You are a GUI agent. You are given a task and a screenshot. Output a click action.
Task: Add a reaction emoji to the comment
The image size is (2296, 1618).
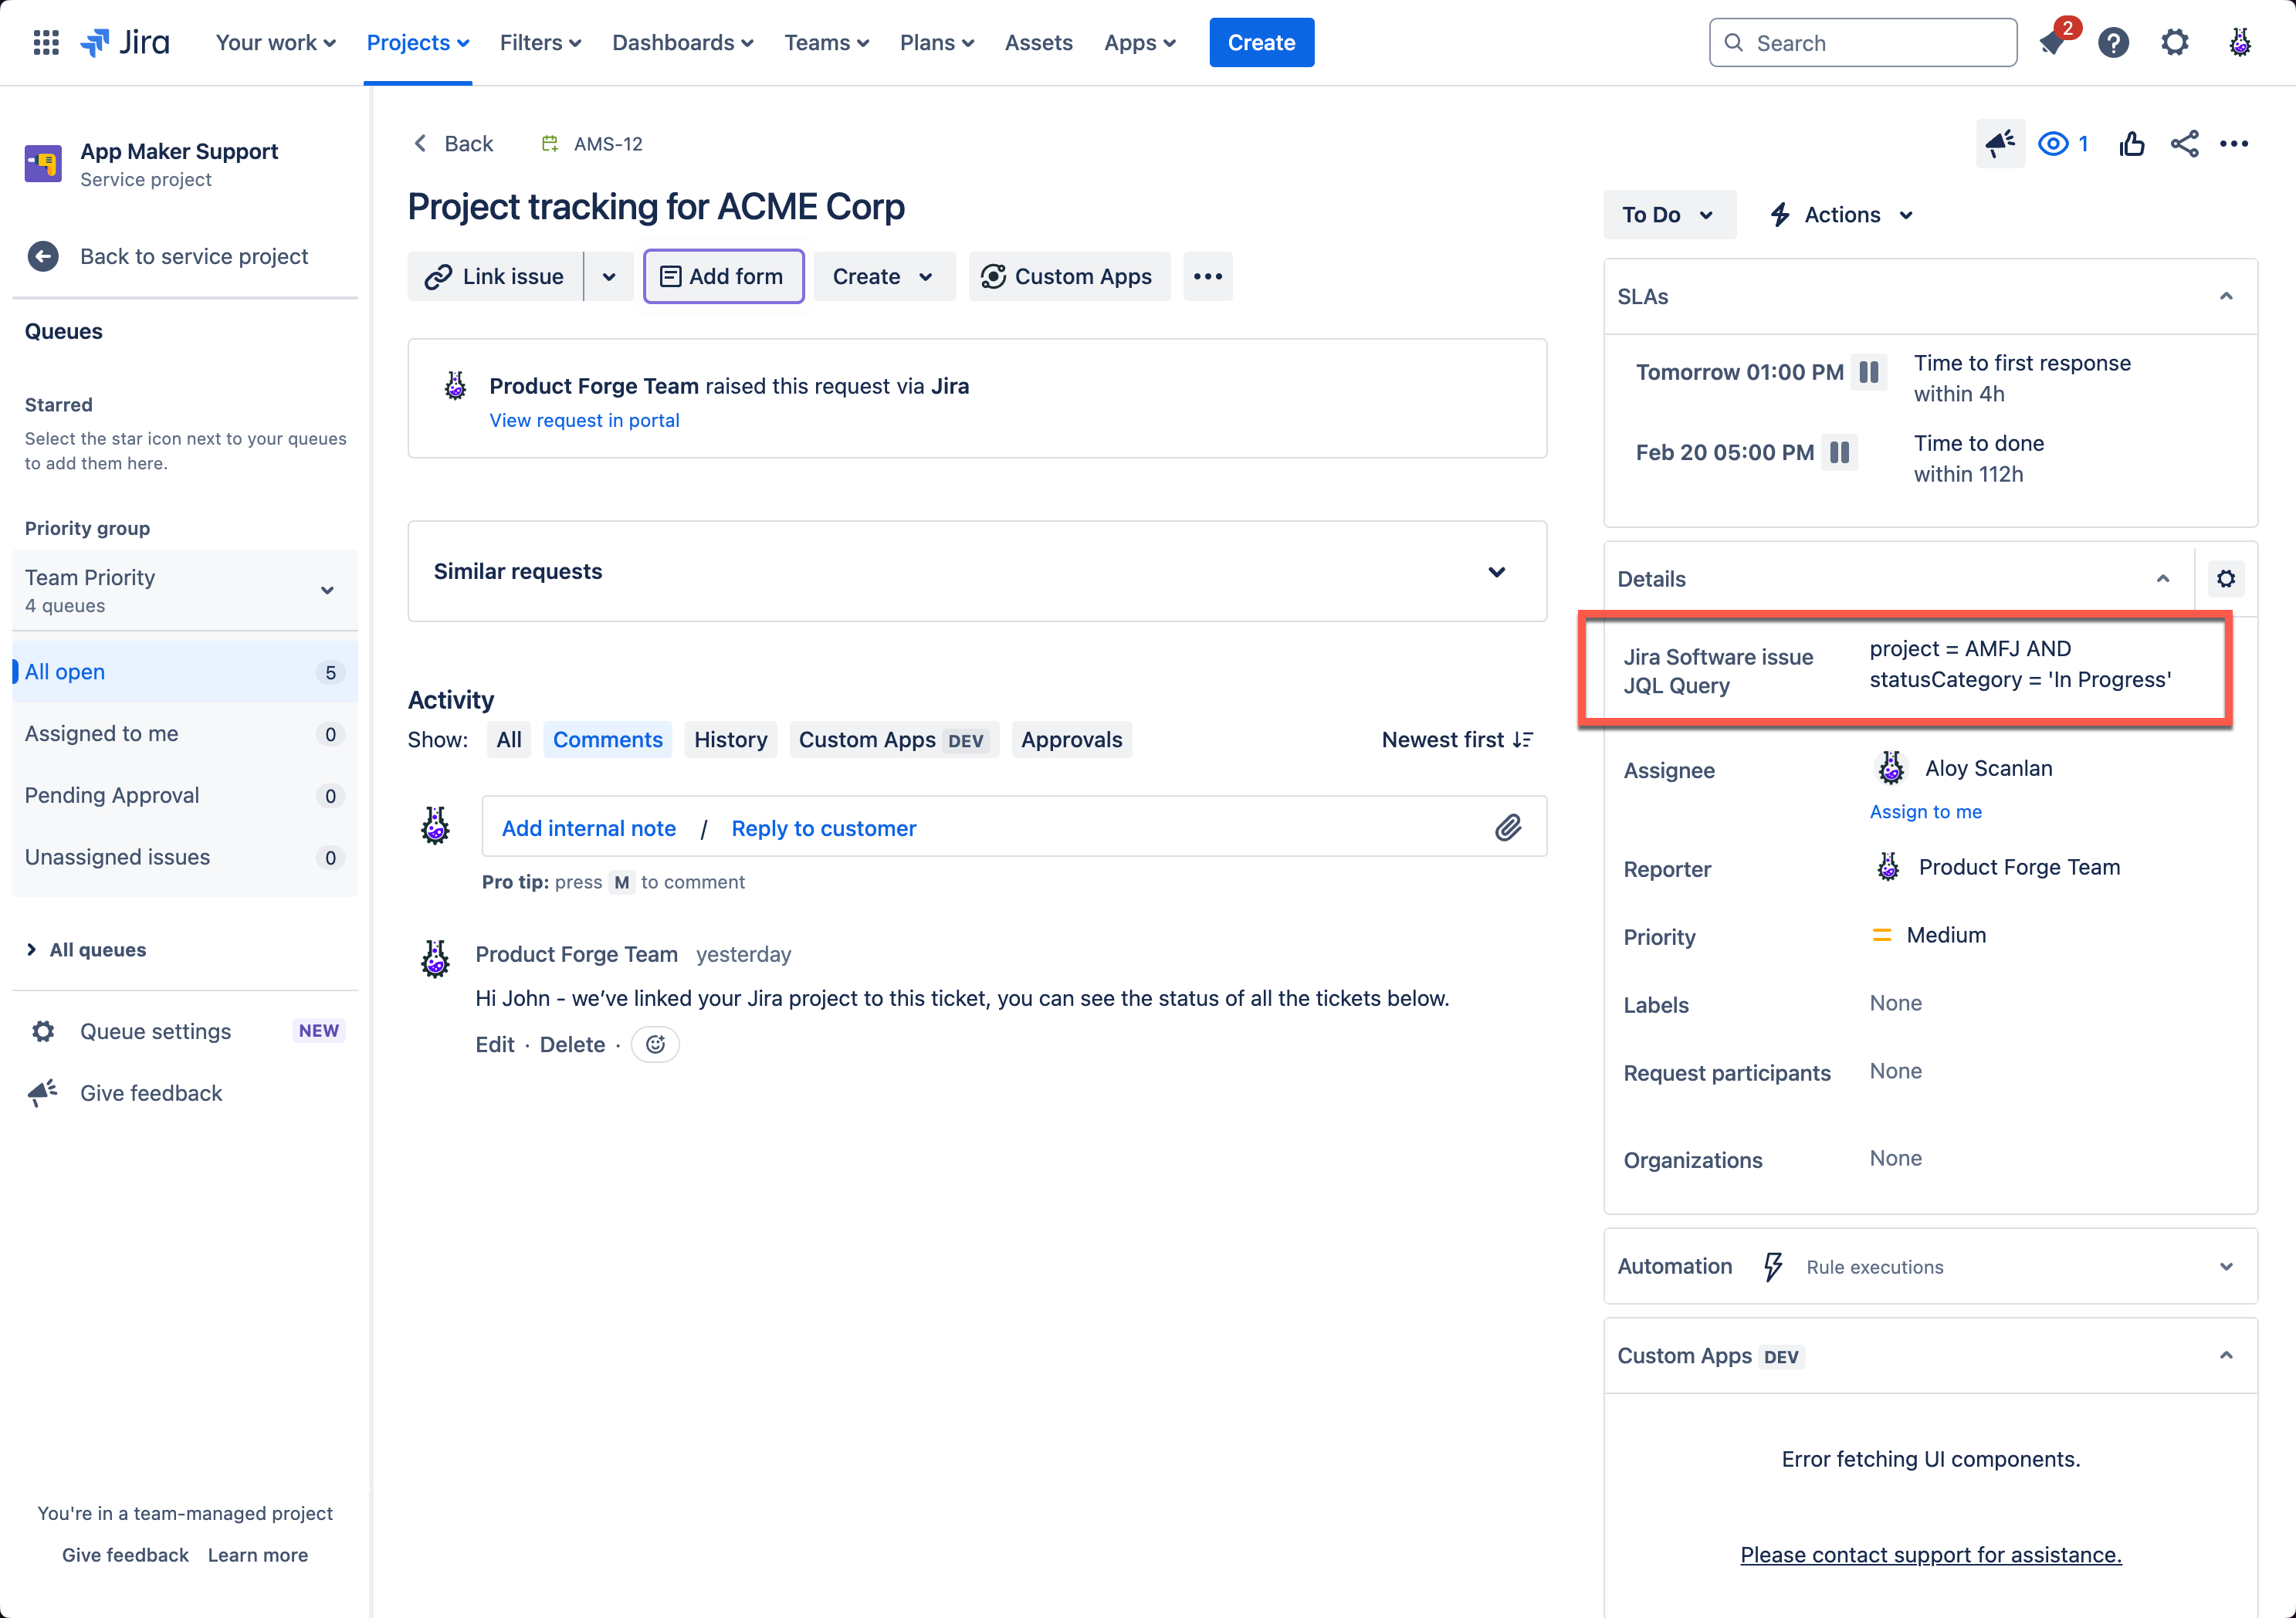(655, 1044)
